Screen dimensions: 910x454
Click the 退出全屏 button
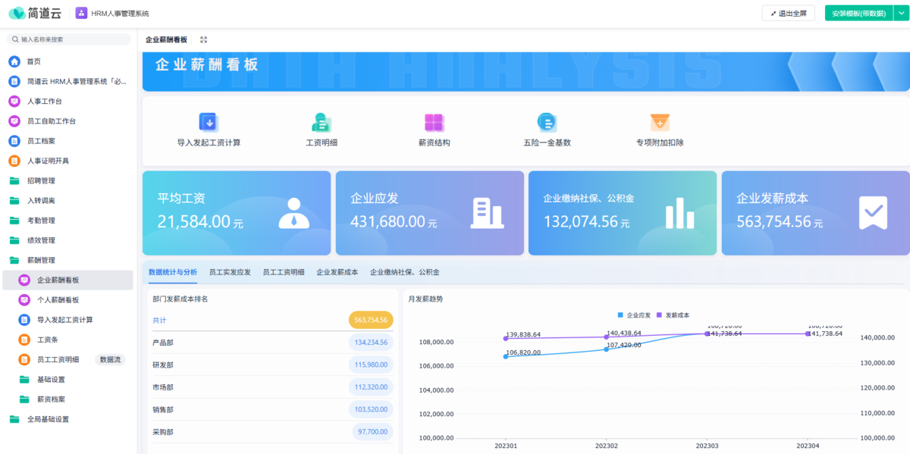point(788,13)
